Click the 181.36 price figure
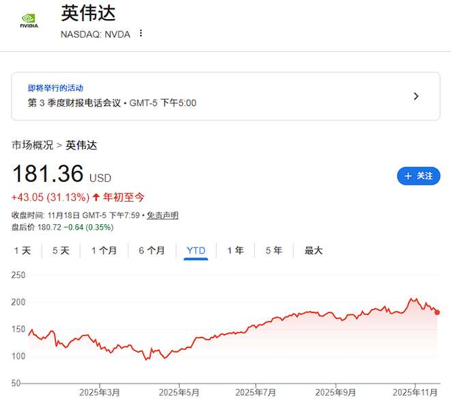 pos(48,174)
